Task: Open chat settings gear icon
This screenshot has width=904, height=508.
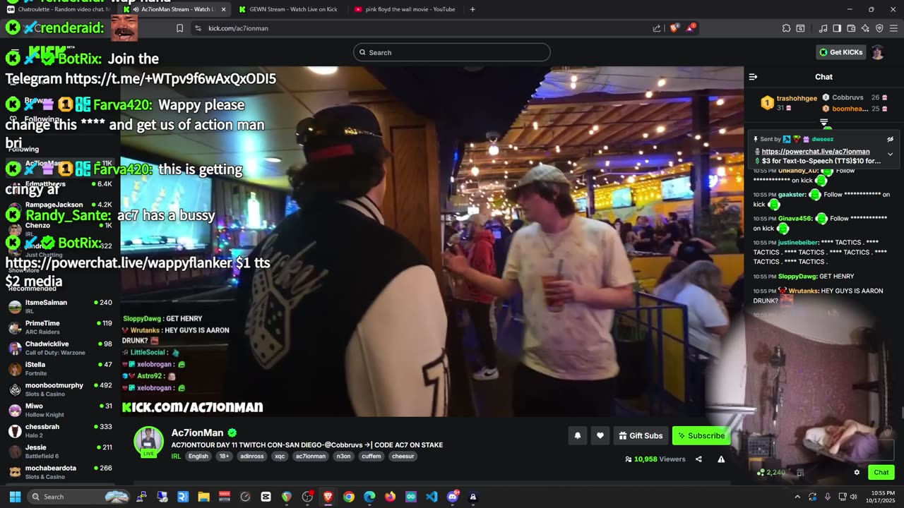Action: 857,472
